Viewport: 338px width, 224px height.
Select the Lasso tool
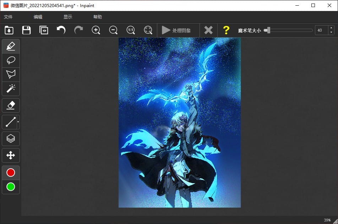[x=11, y=61]
